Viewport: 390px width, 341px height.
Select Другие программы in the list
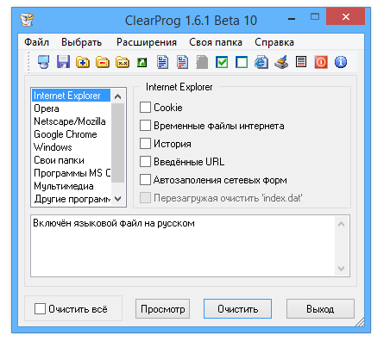71,199
